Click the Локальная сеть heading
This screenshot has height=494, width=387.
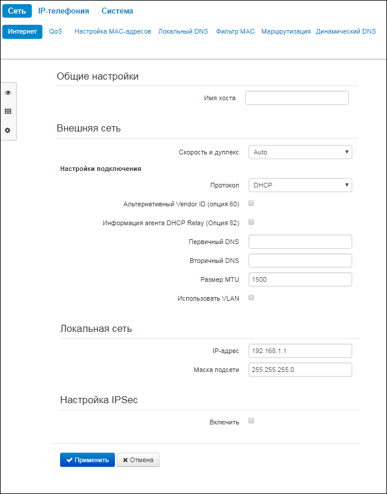click(x=96, y=329)
